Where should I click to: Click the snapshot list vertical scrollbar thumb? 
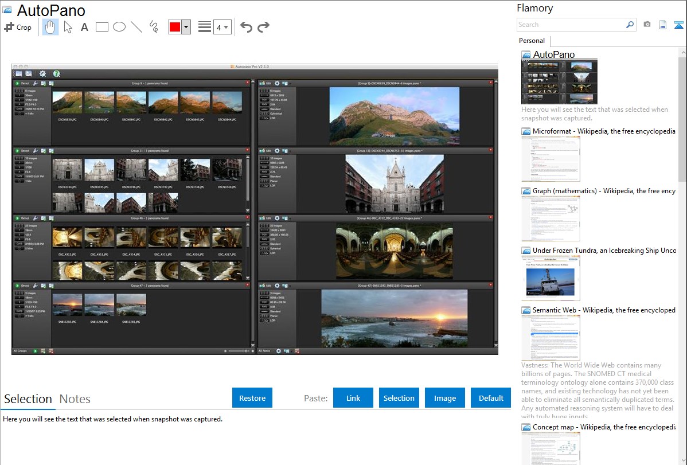pyautogui.click(x=682, y=118)
